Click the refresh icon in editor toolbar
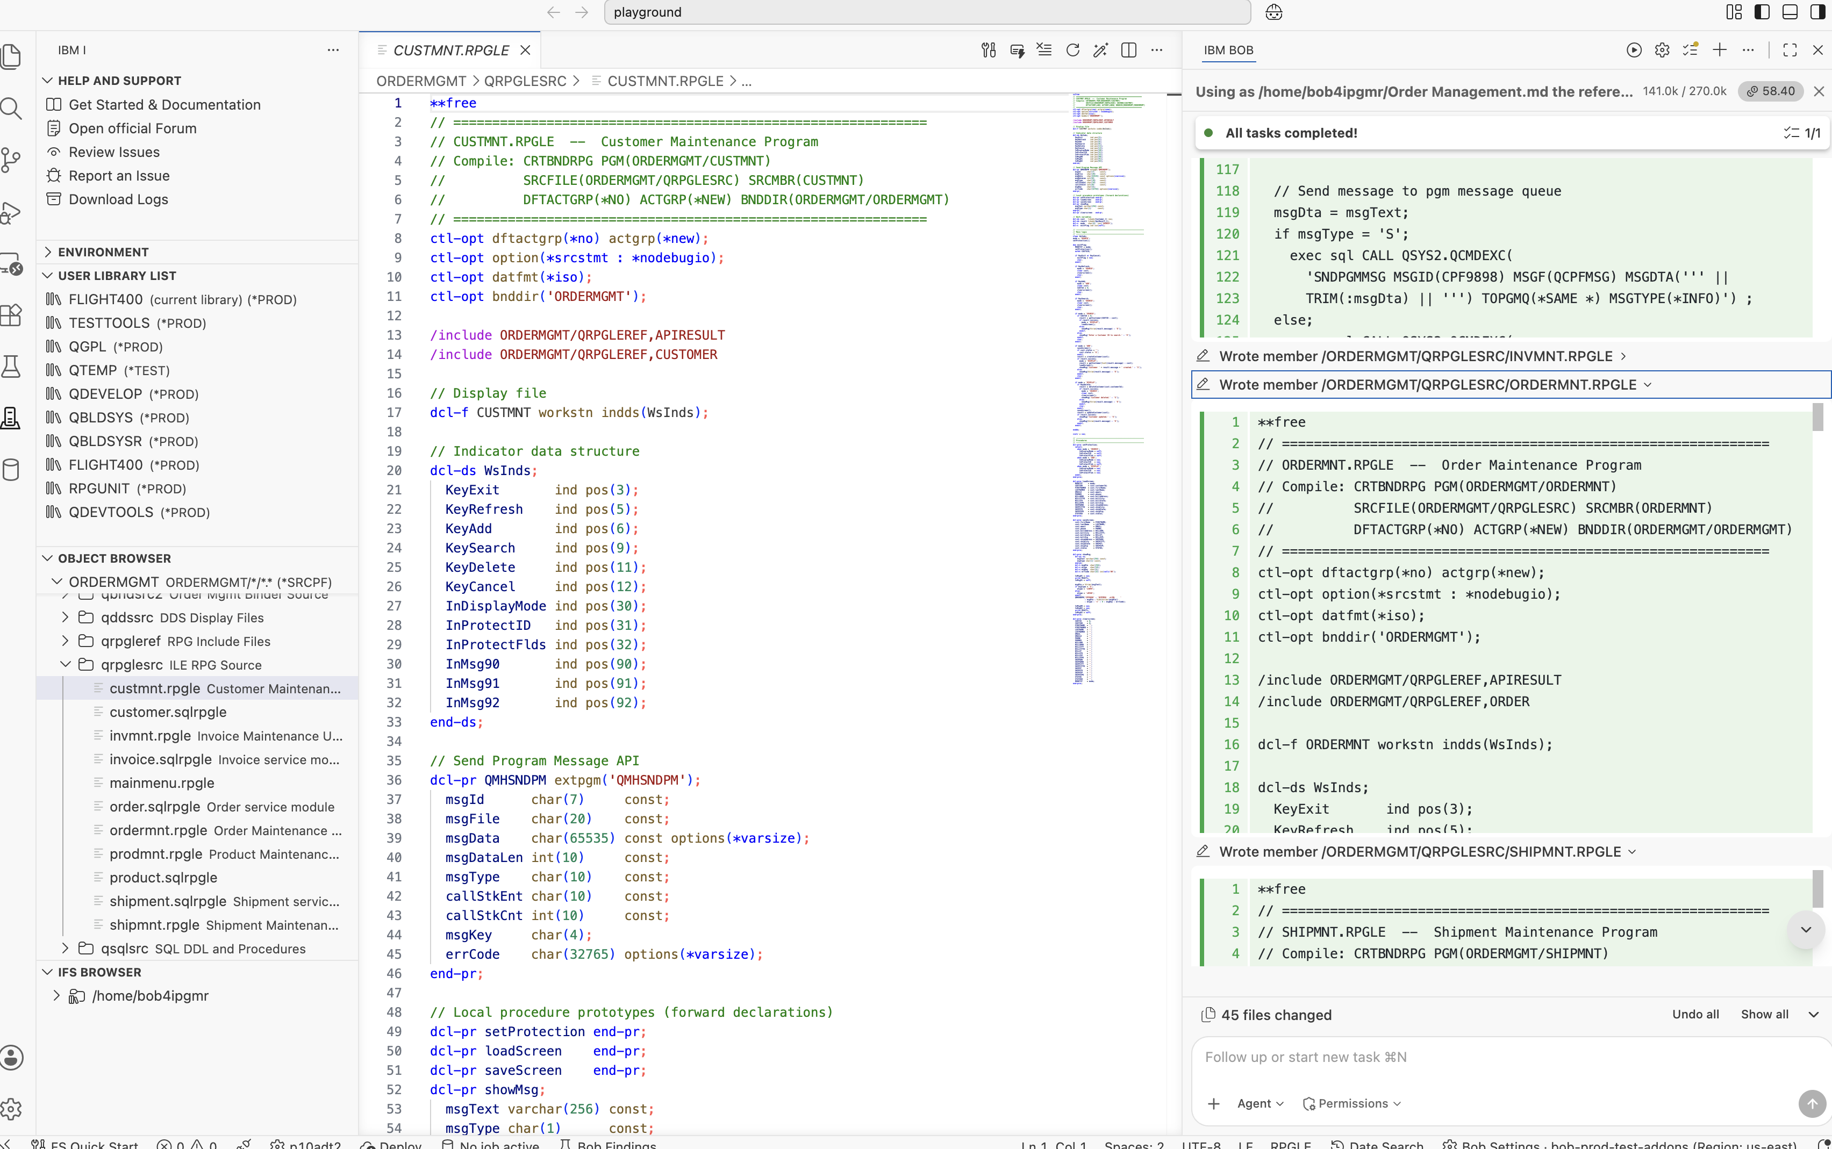Viewport: 1832px width, 1149px height. pyautogui.click(x=1072, y=50)
